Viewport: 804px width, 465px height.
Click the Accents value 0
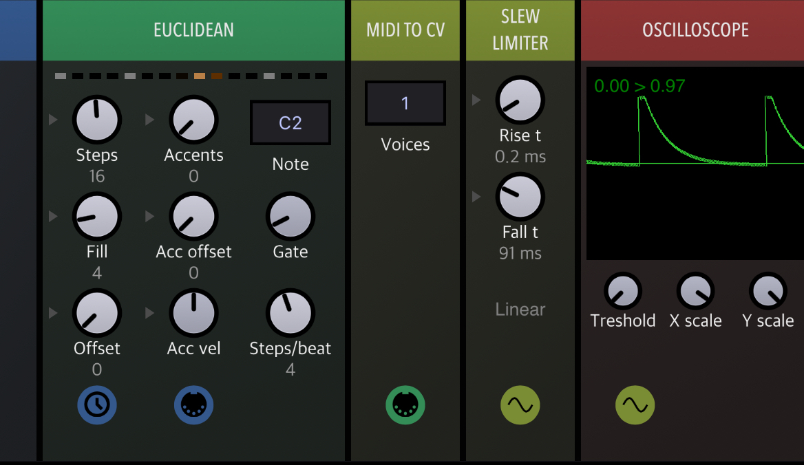point(194,176)
